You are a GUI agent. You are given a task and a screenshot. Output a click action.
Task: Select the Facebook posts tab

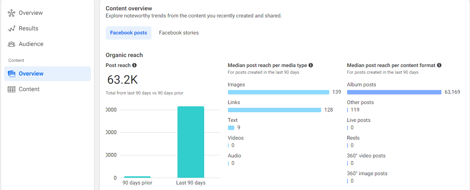click(x=128, y=33)
